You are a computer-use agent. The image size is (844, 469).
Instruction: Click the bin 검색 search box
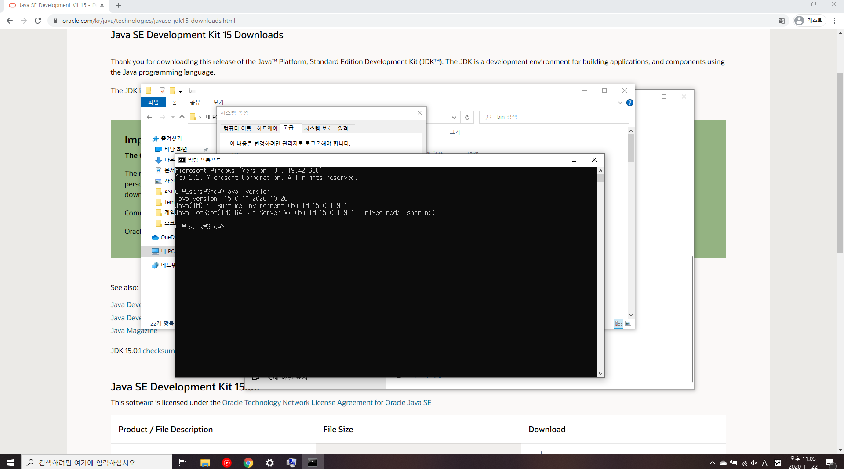click(554, 117)
